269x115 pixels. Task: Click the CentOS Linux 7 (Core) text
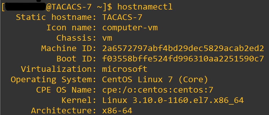(x=155, y=79)
